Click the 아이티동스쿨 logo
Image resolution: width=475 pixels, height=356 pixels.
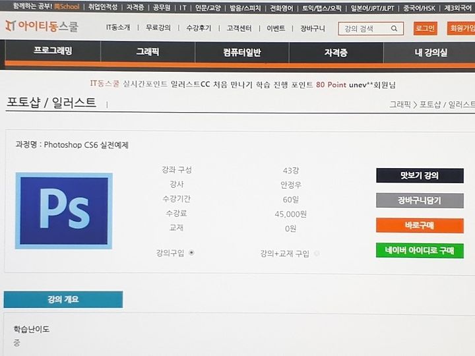(x=42, y=26)
